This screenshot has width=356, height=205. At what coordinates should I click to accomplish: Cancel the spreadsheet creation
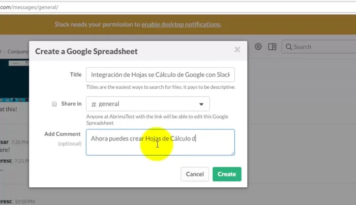coord(195,174)
